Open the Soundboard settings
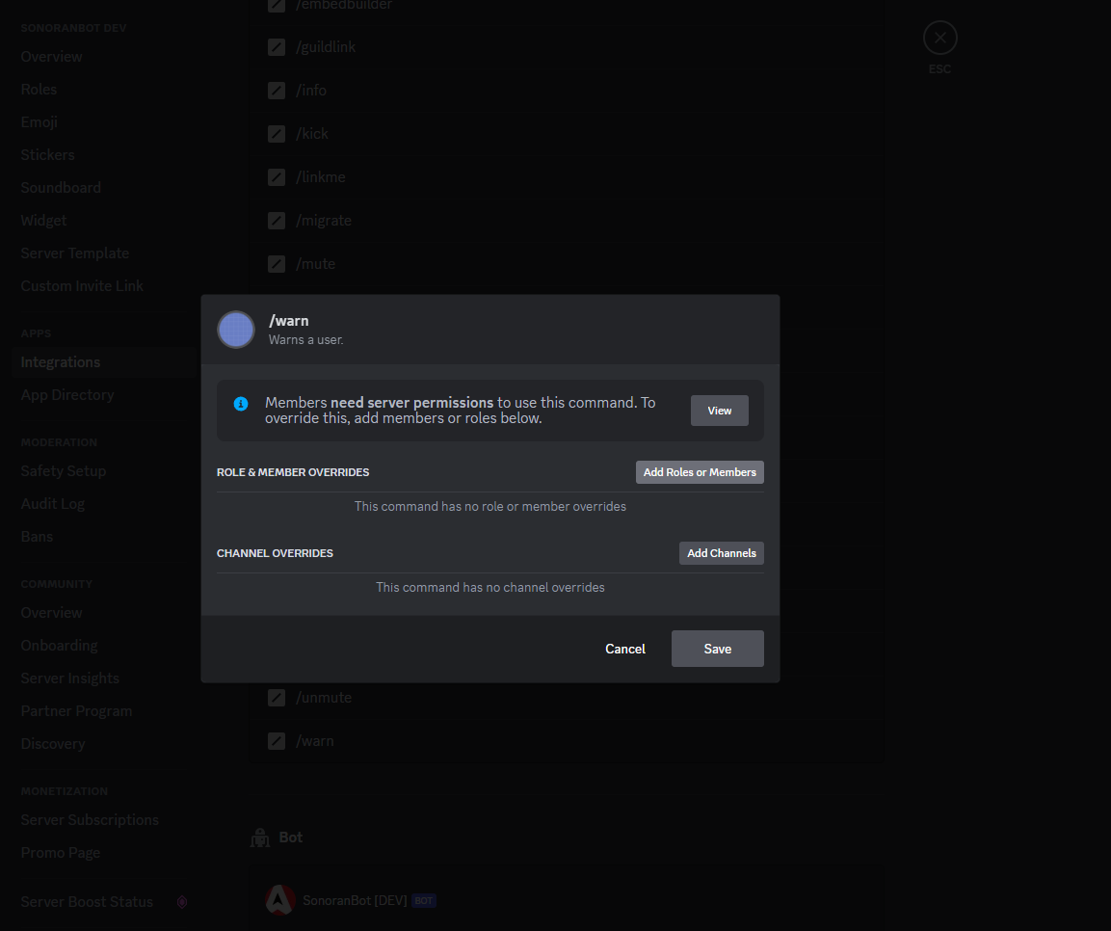The image size is (1111, 931). click(x=103, y=188)
